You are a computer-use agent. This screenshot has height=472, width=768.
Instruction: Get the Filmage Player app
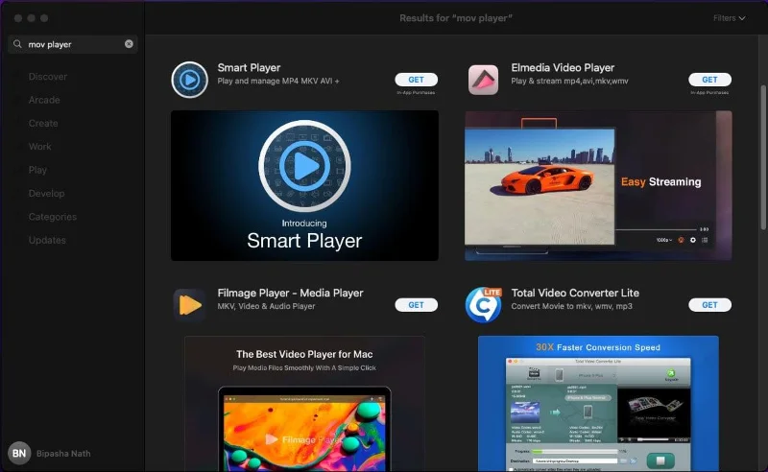[x=417, y=304]
